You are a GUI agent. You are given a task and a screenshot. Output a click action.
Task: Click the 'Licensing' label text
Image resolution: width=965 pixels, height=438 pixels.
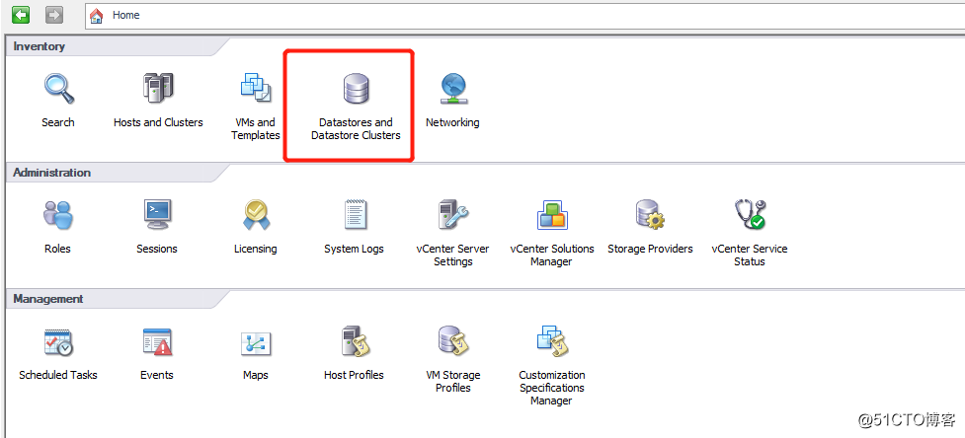click(256, 249)
